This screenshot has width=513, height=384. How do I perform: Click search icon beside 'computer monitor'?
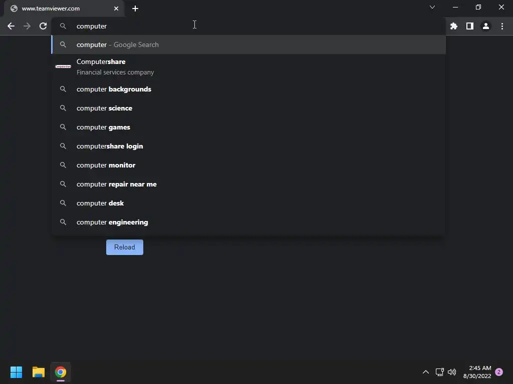click(63, 165)
